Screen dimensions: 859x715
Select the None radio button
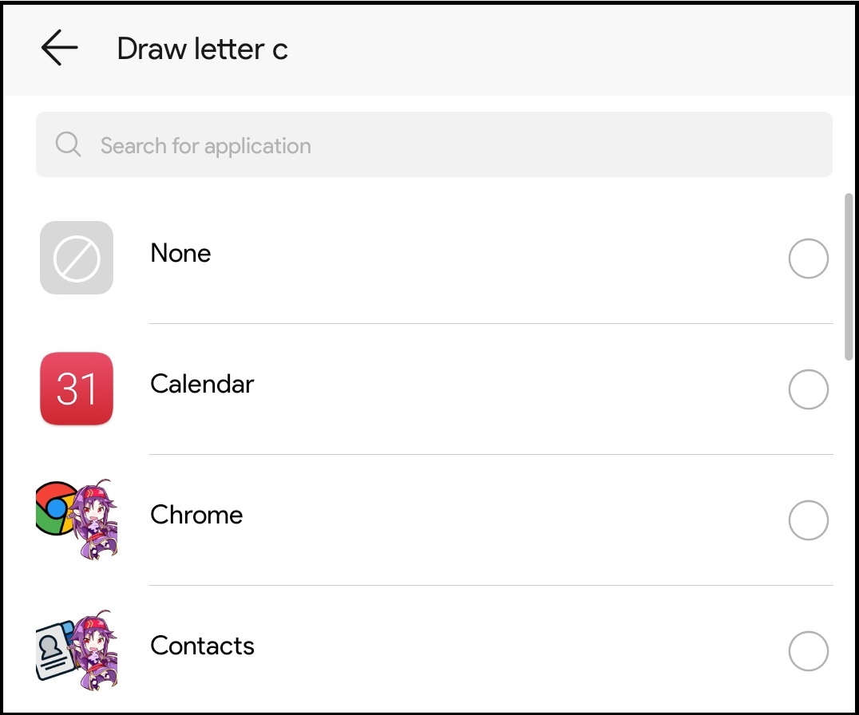tap(808, 259)
